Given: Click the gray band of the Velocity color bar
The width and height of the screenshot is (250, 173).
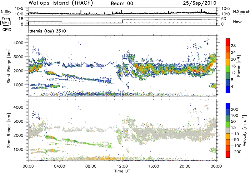Looking at the screenshot, I should (x=227, y=131).
